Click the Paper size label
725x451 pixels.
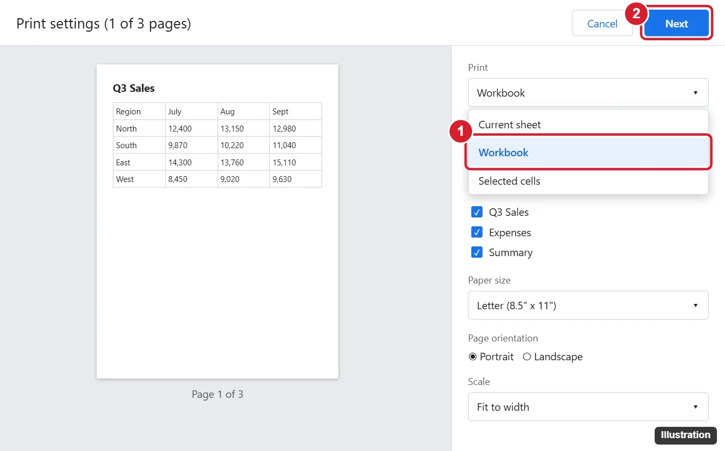(x=489, y=280)
